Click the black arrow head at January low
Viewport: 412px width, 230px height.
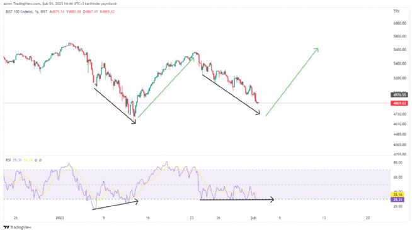[134, 121]
